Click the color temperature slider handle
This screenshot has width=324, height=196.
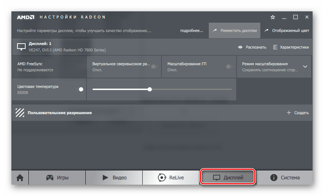click(150, 89)
